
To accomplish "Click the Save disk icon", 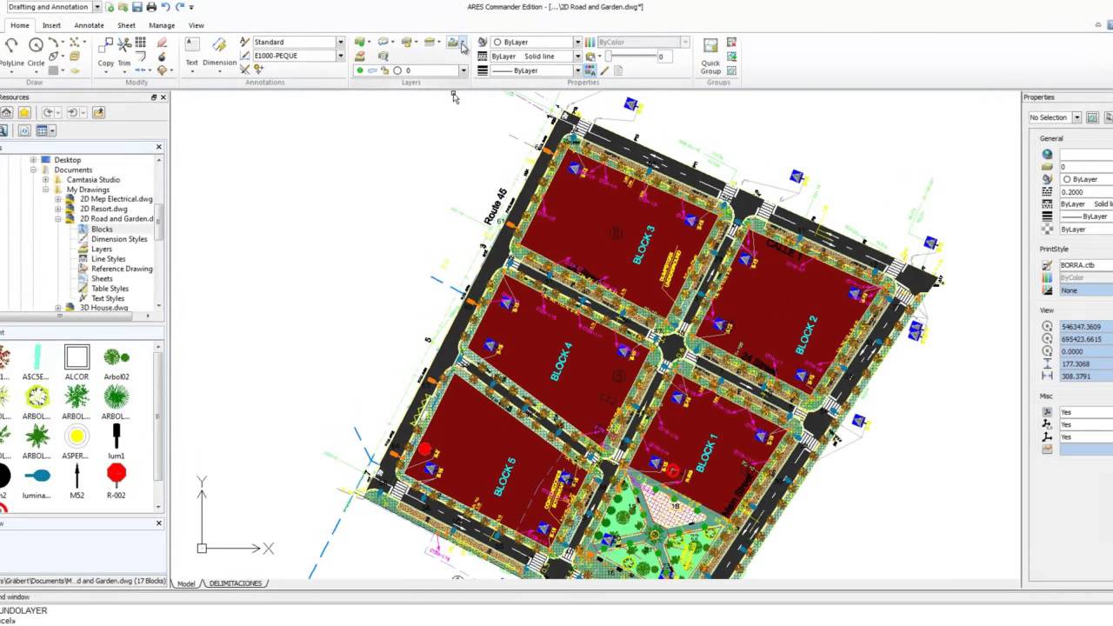I will pyautogui.click(x=137, y=7).
